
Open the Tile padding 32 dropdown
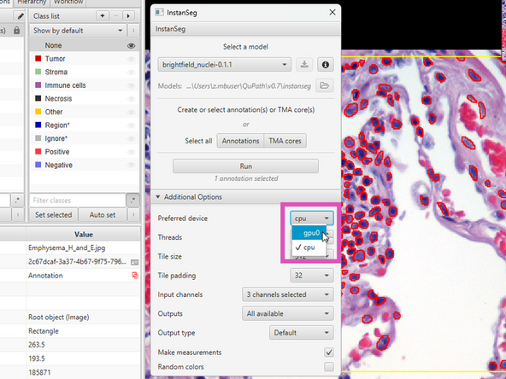(x=312, y=276)
